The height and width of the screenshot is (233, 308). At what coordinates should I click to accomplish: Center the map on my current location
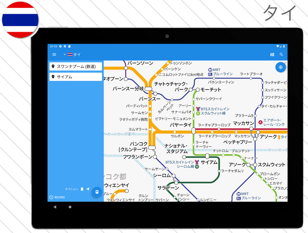point(280,67)
